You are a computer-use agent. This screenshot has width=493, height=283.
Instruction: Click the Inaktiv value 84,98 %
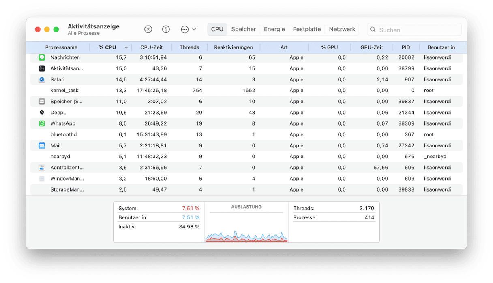point(189,227)
